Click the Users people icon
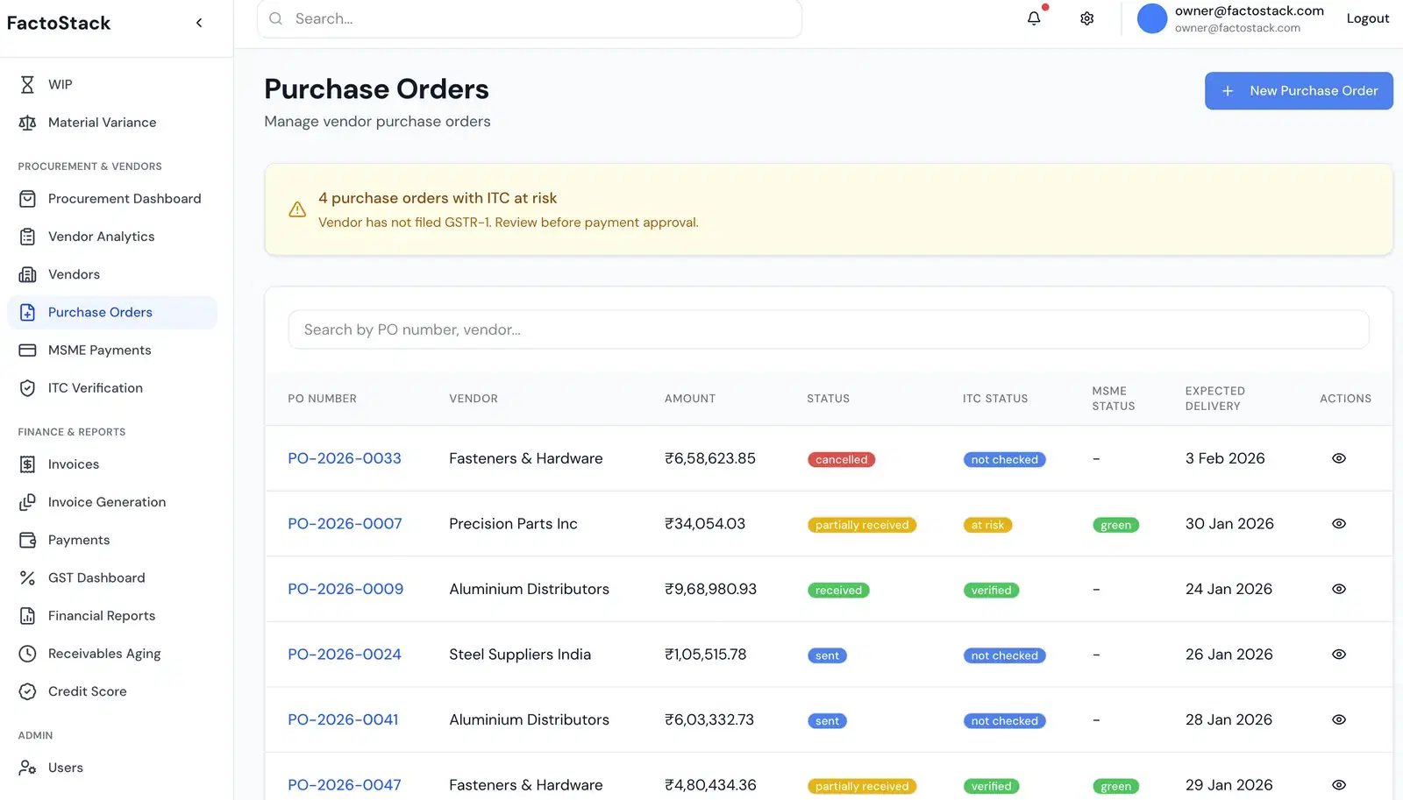 point(27,768)
